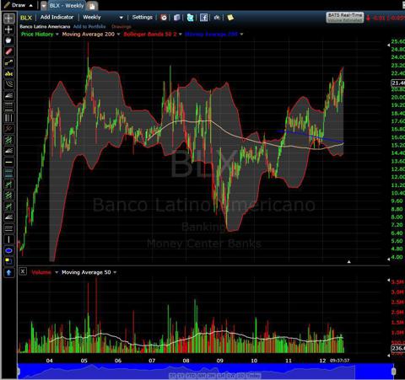Select the single vertical line tool

click(x=8, y=239)
